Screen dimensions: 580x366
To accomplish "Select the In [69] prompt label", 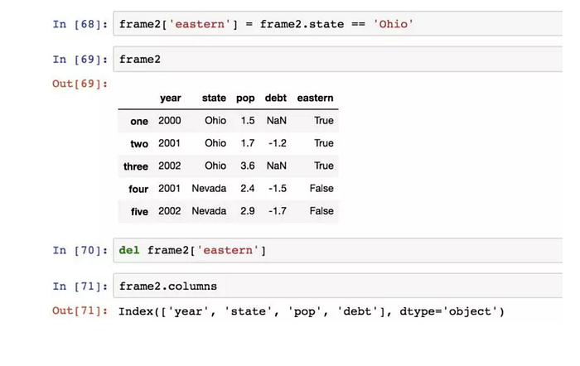I will [x=80, y=60].
